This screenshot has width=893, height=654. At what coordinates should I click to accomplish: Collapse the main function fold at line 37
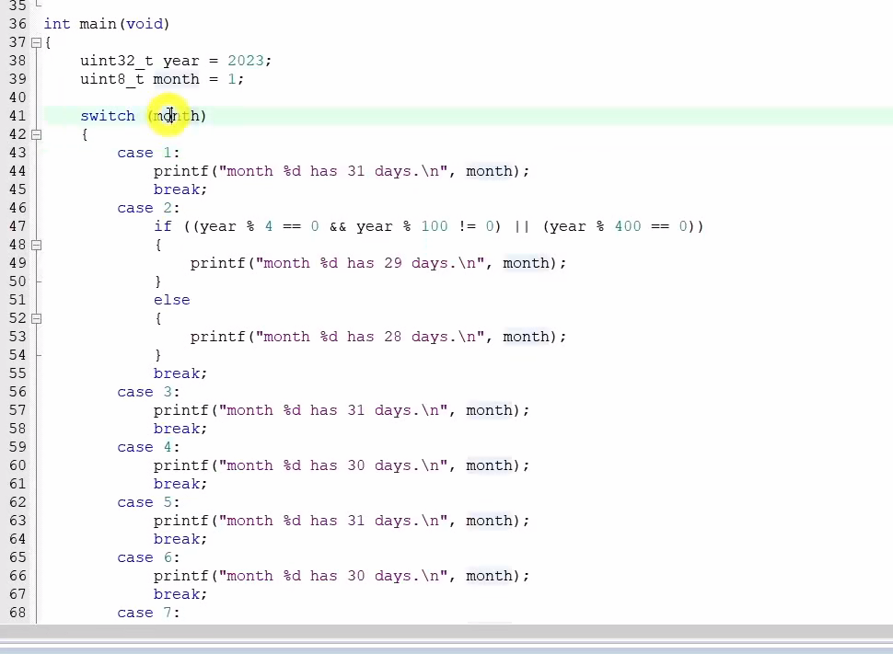(37, 42)
